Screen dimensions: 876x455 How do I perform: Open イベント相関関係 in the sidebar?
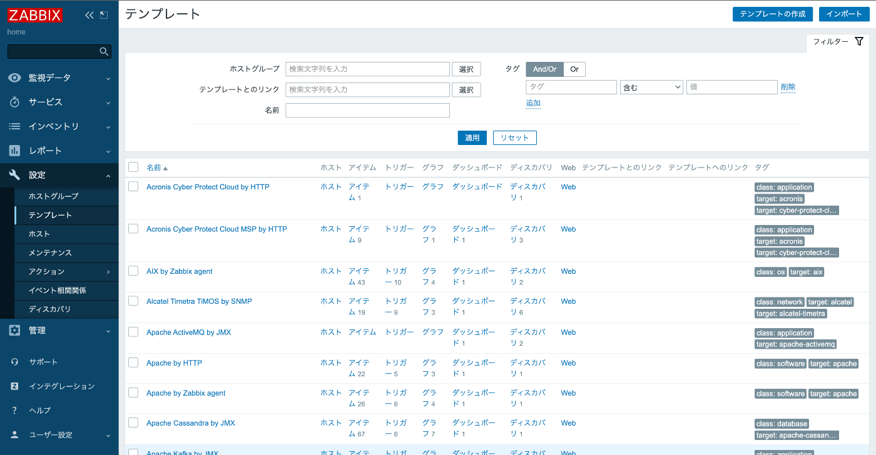(66, 290)
